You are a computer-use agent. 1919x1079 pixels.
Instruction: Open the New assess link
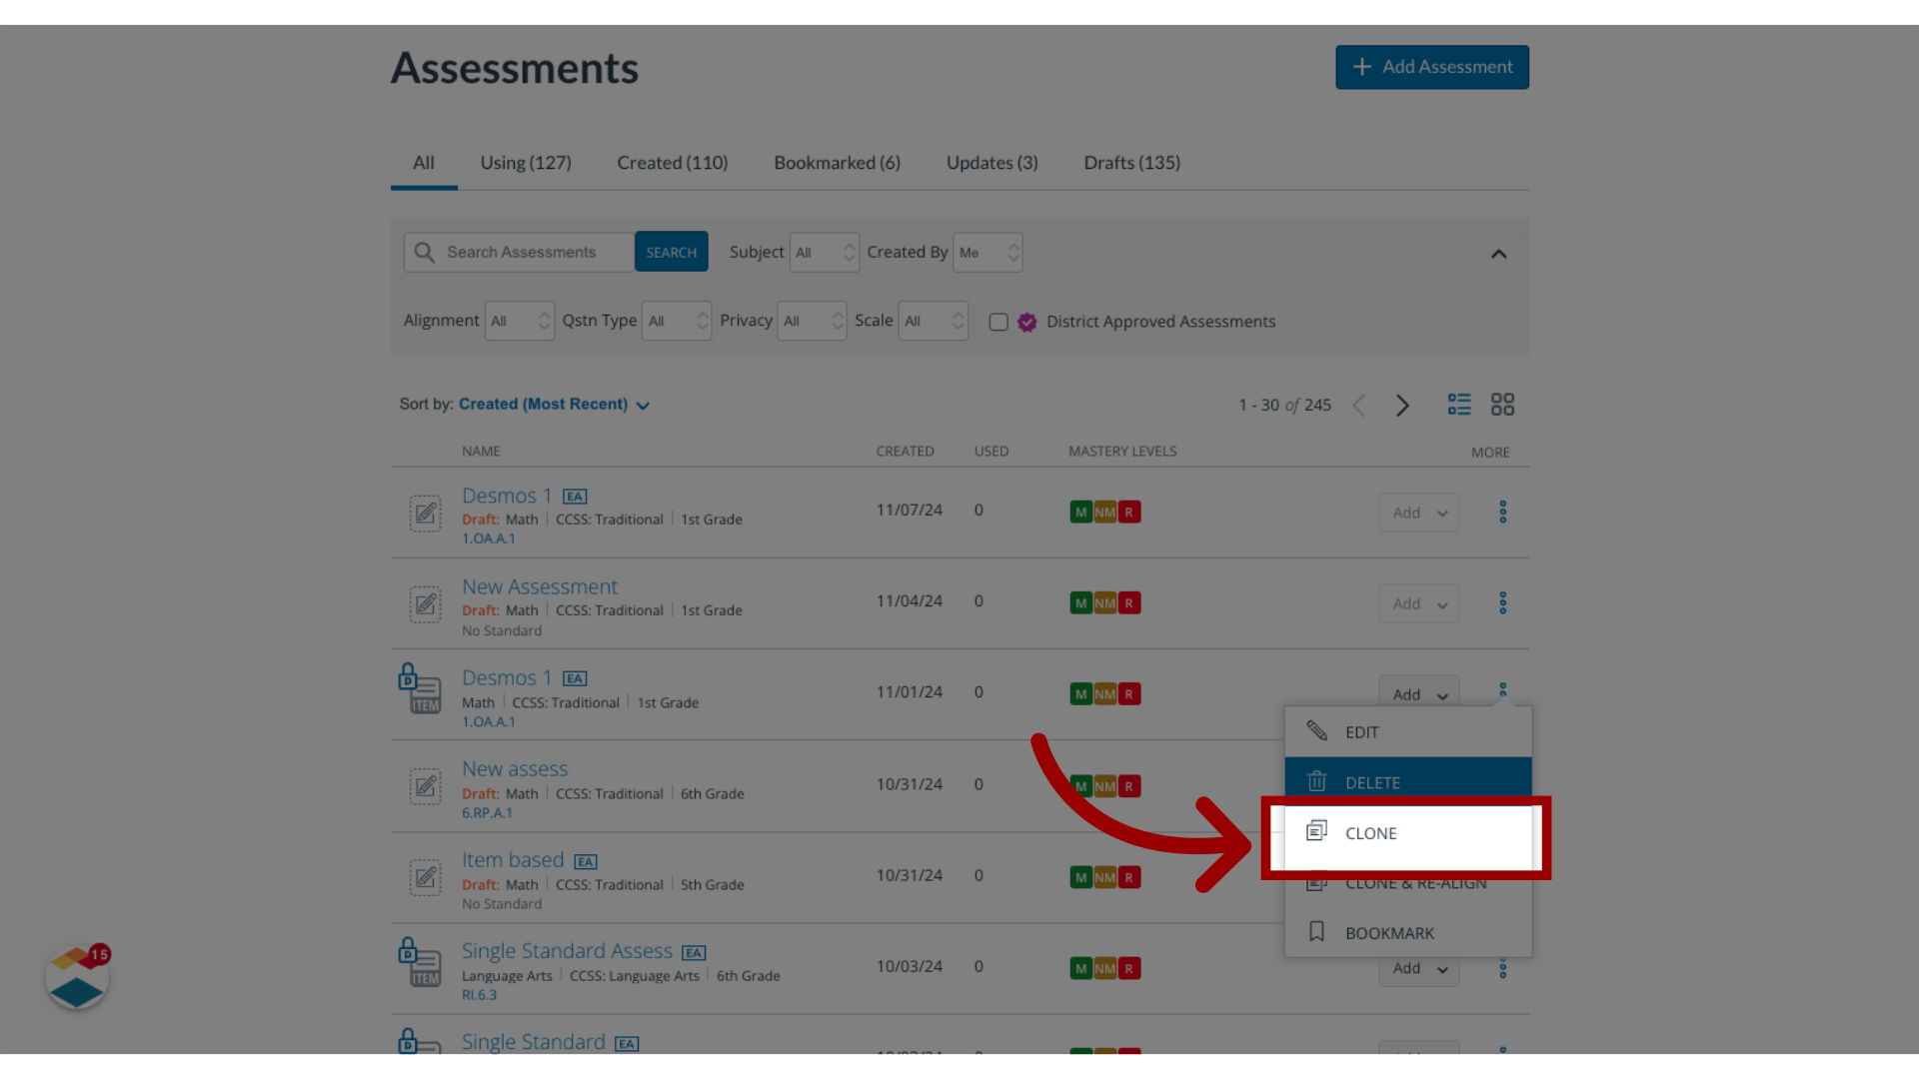coord(515,768)
